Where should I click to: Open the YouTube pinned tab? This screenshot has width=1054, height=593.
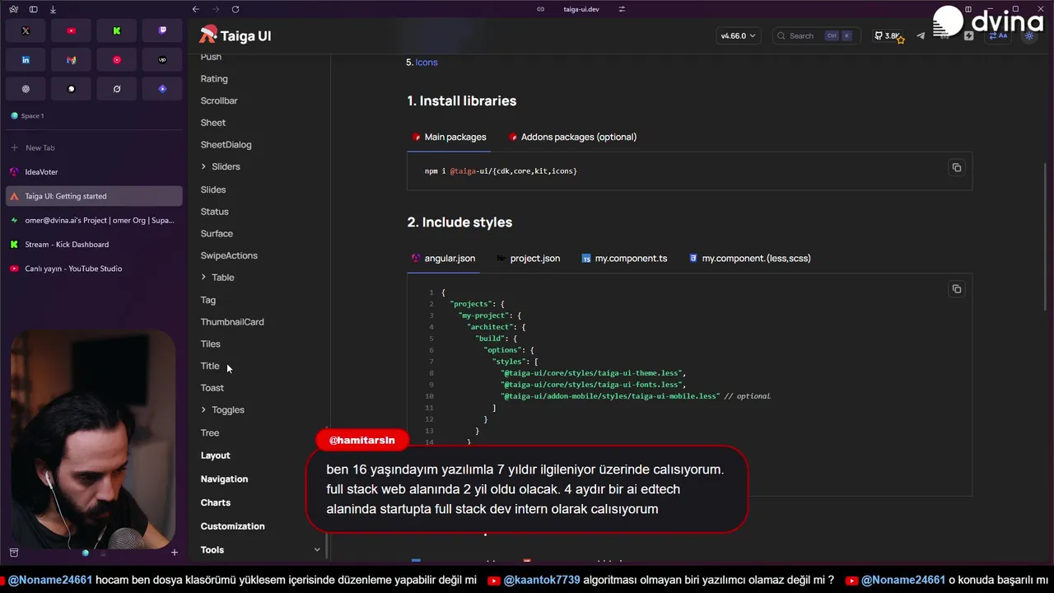tap(72, 30)
